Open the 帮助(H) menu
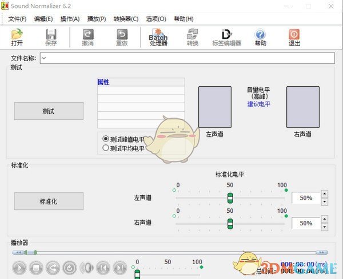 tap(184, 19)
